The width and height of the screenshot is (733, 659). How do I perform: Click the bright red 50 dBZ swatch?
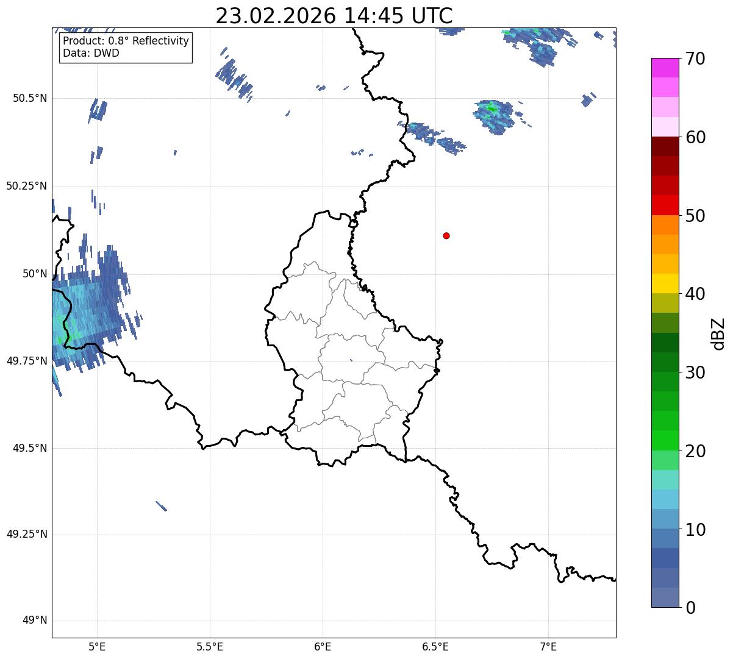(665, 205)
